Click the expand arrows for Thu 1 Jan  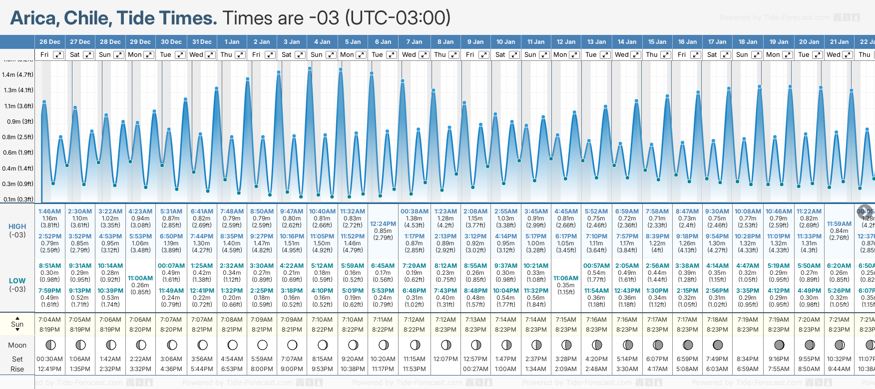pos(240,55)
